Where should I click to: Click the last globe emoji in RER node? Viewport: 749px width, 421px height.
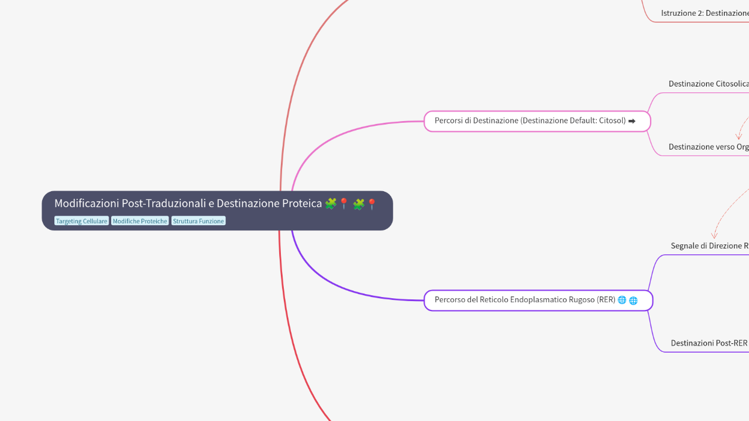633,300
